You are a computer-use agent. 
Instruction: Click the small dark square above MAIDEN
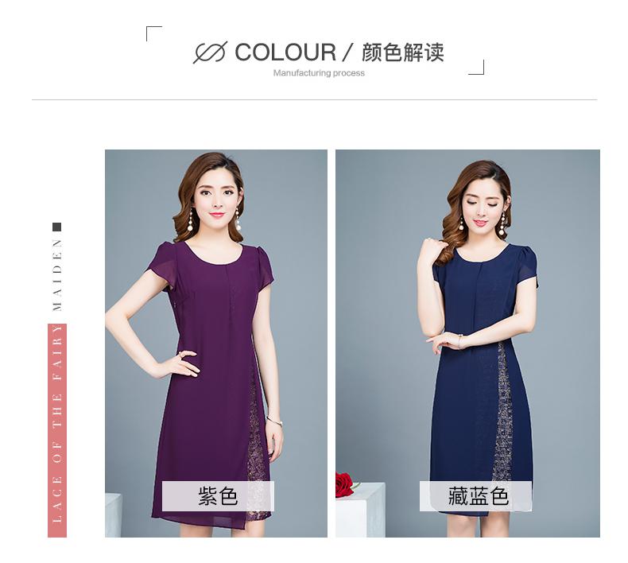[57, 227]
